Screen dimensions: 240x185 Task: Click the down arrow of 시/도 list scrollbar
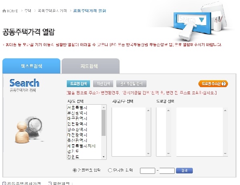104,157
